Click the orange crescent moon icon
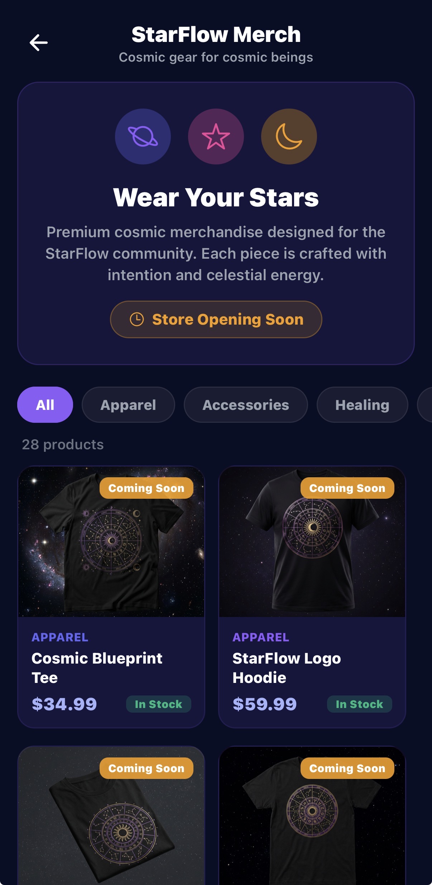 pos(289,137)
